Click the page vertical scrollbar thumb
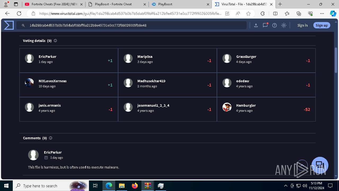 [336, 60]
